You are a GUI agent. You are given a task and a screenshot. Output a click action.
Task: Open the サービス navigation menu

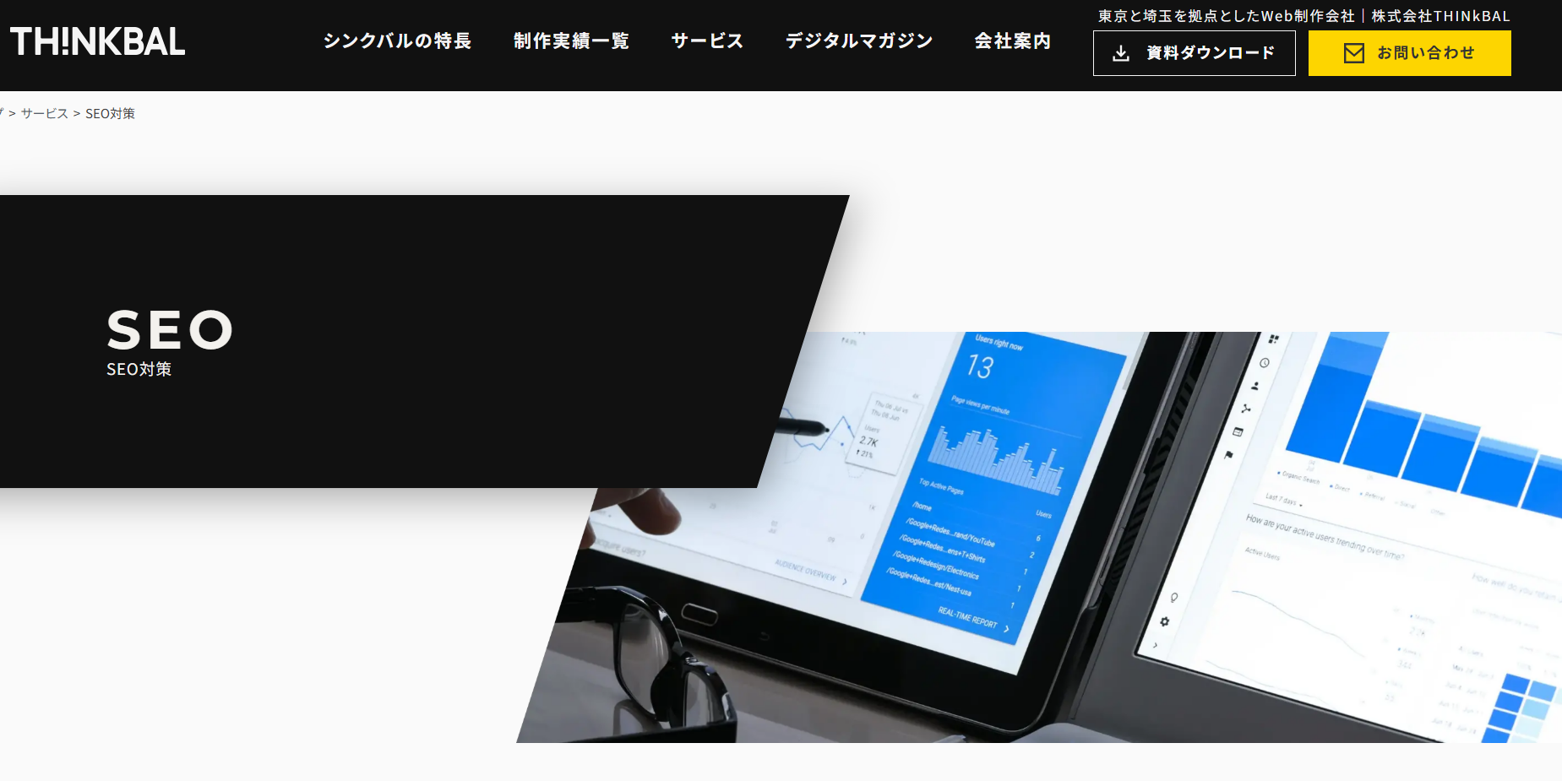coord(707,41)
